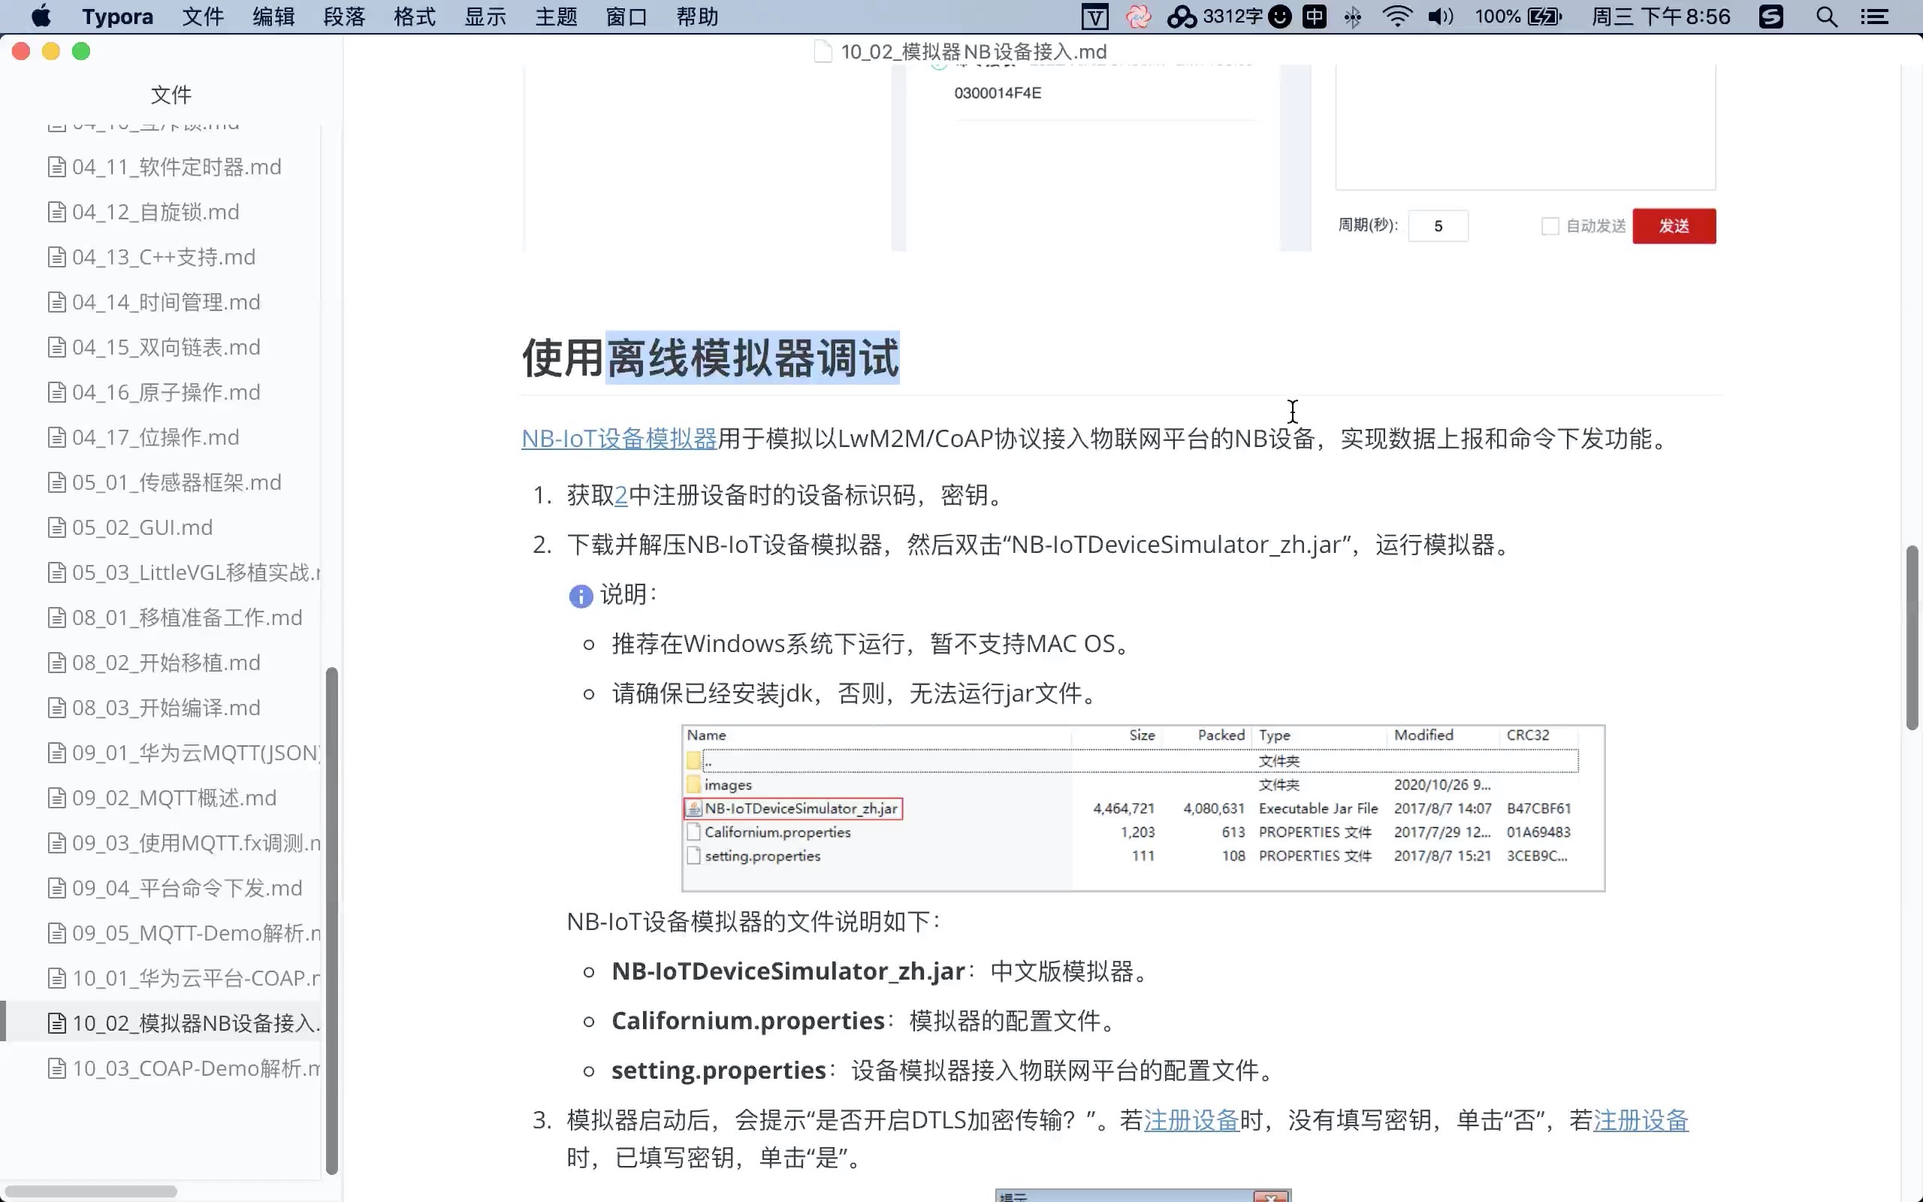Click the red 发送 button
The width and height of the screenshot is (1923, 1202).
1674,227
